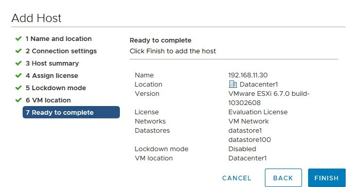This screenshot has height=187, width=357.
Task: Finish adding the host
Action: coord(327,178)
